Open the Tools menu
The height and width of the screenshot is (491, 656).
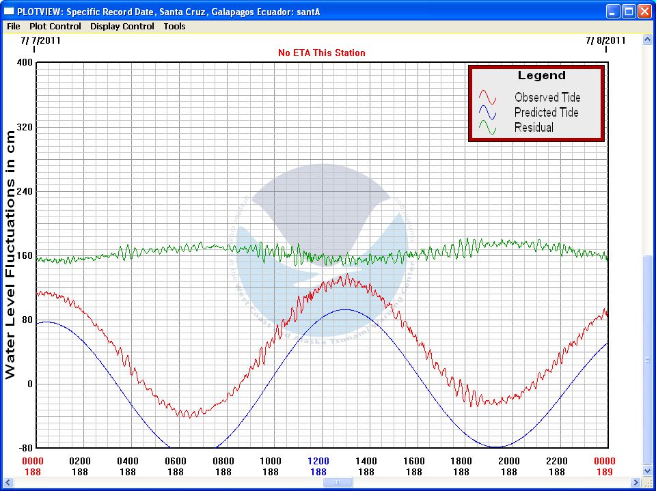tap(174, 27)
